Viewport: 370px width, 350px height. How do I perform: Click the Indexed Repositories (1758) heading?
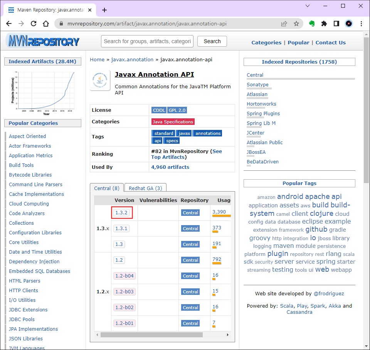(299, 62)
